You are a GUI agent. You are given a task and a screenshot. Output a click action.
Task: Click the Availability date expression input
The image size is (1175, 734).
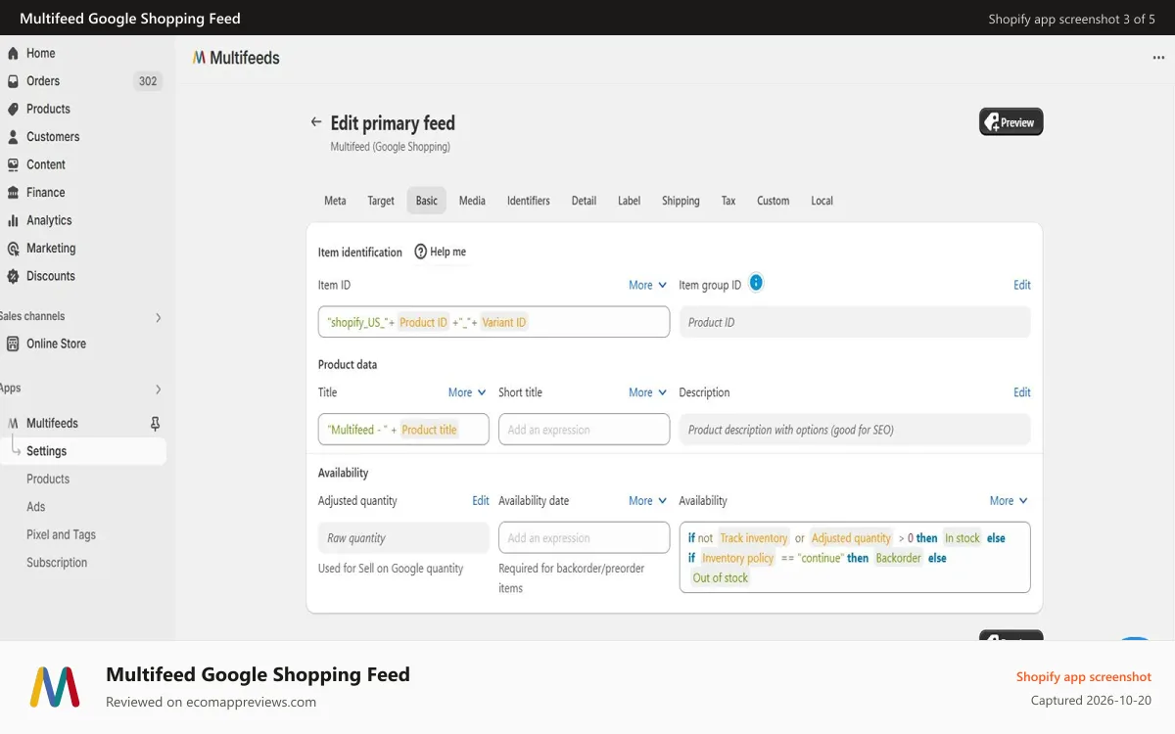(584, 537)
